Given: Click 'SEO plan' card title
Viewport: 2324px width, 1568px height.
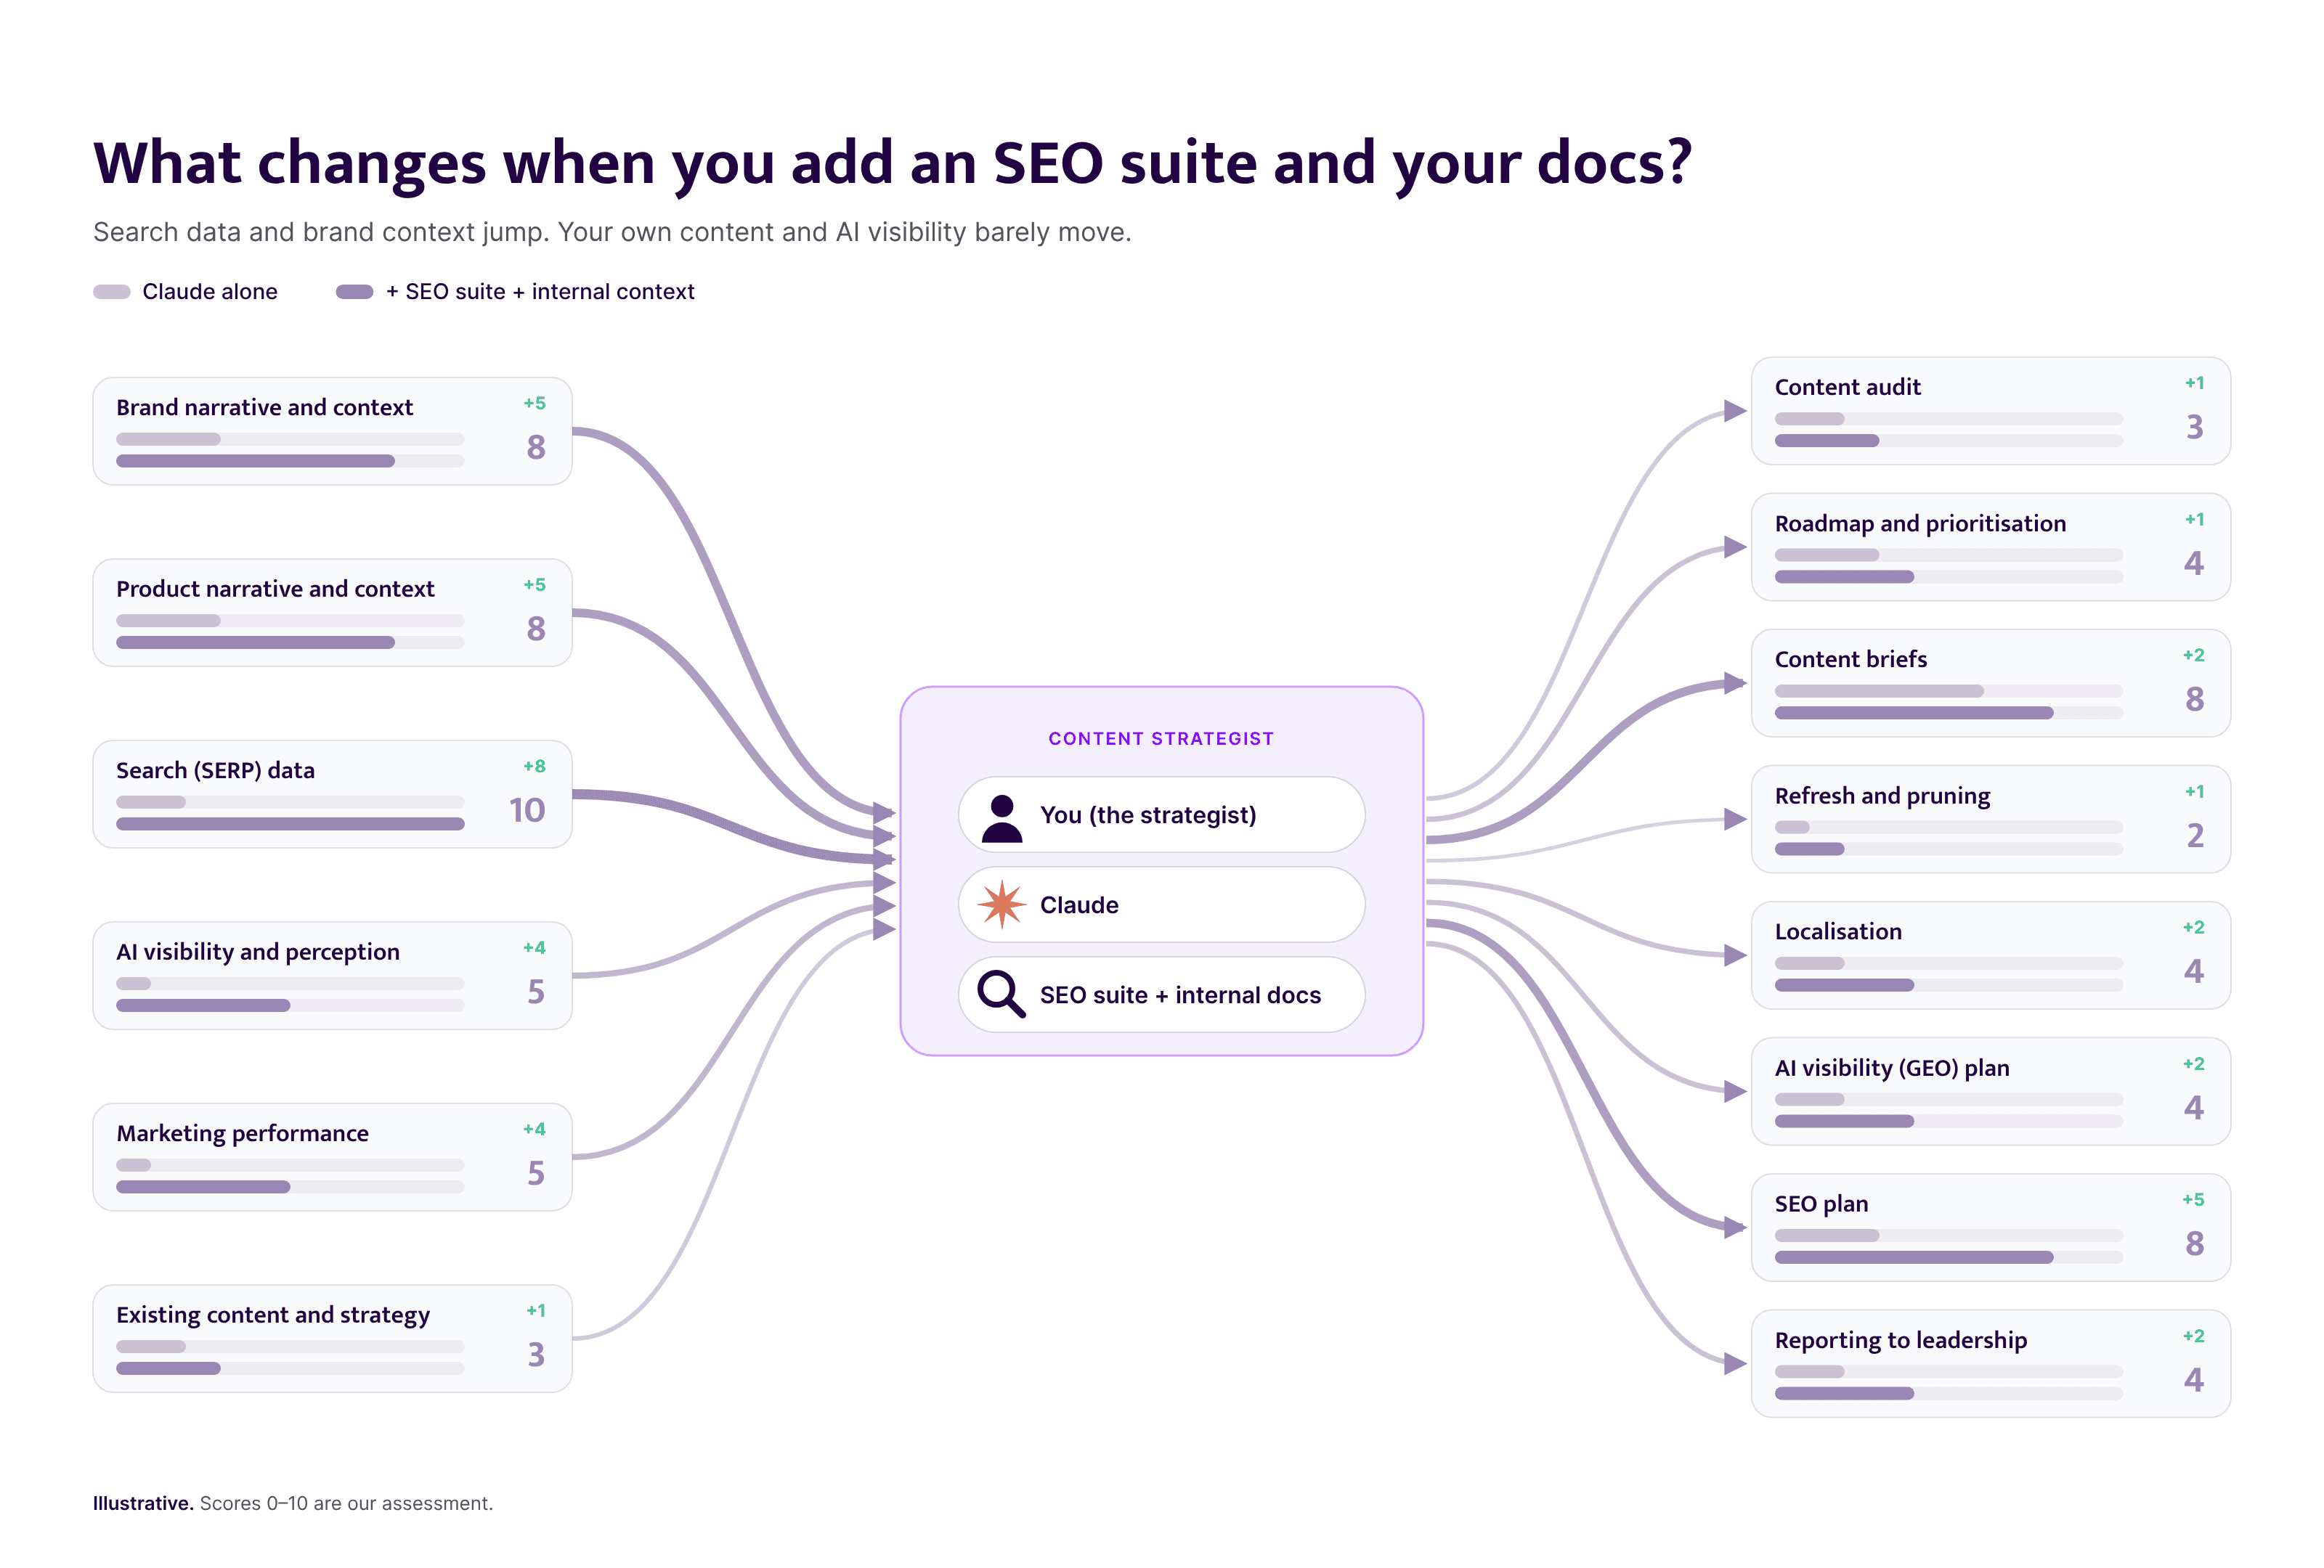Looking at the screenshot, I should click(x=1821, y=1204).
